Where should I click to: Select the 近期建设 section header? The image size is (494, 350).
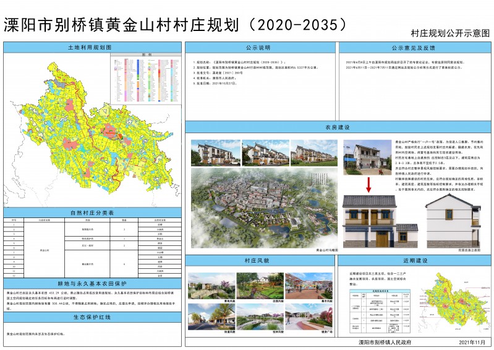click(x=415, y=260)
